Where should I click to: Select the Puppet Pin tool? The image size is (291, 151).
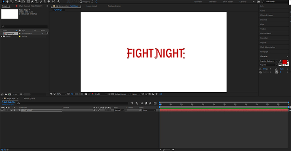(x=58, y=2)
